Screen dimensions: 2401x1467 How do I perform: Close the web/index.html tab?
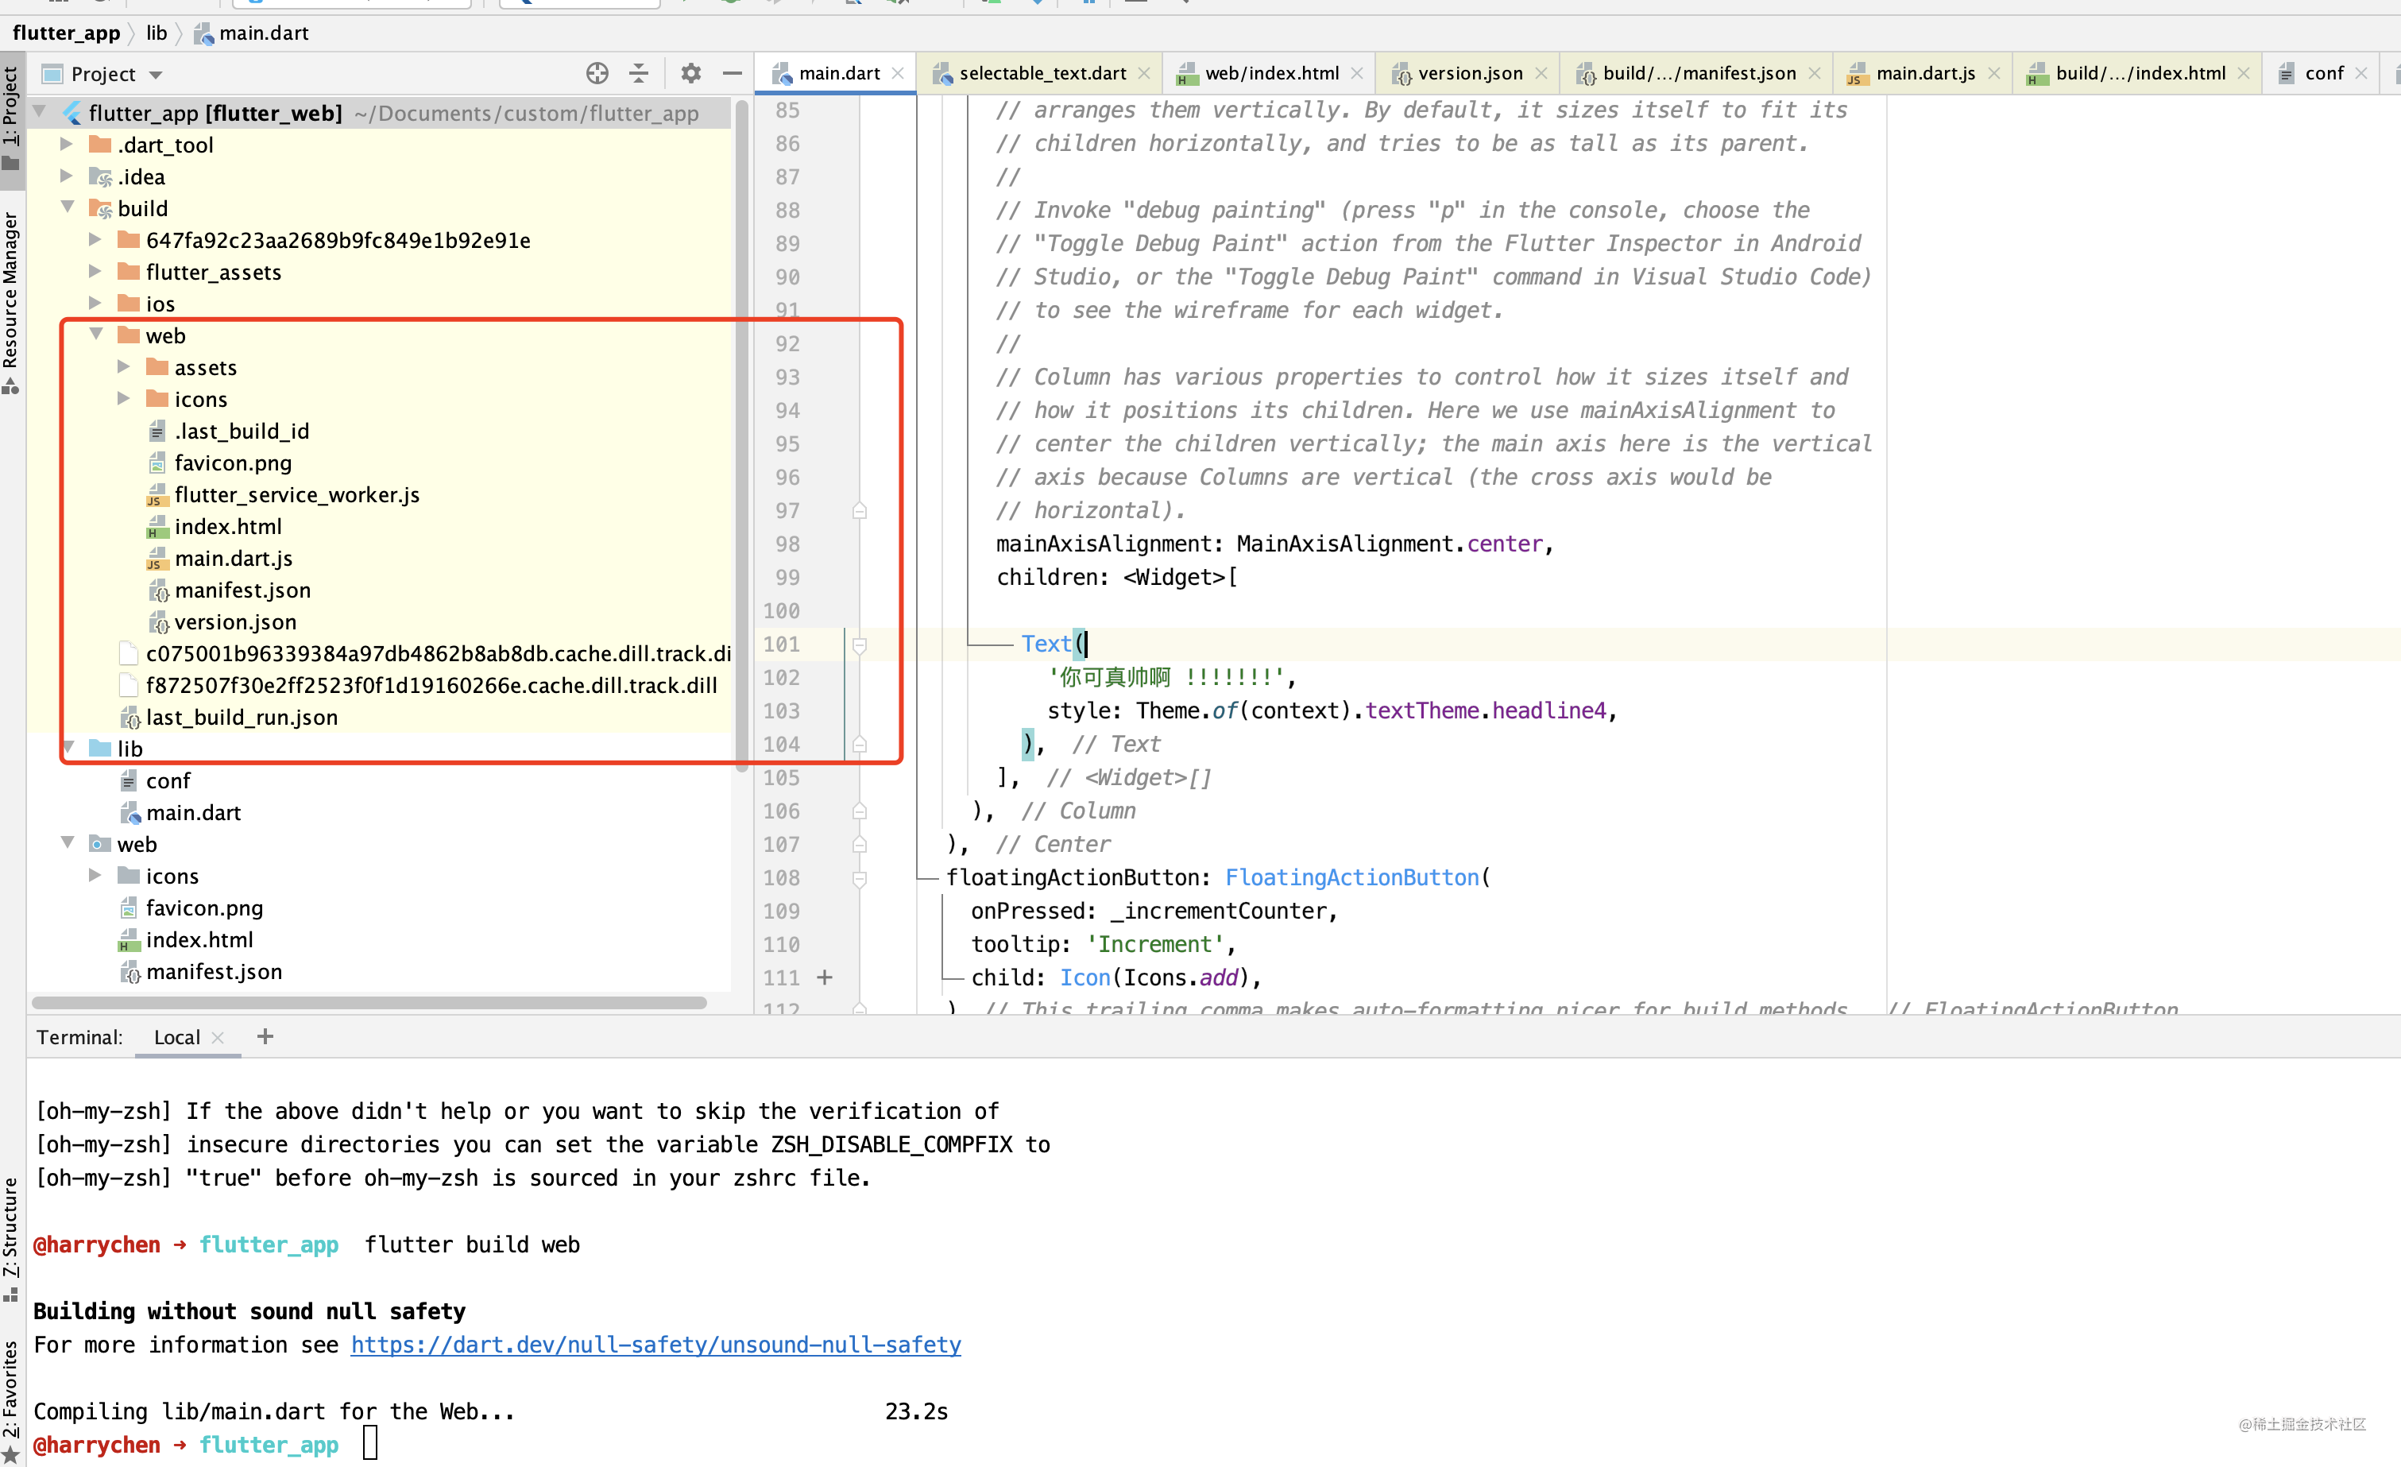tap(1356, 73)
